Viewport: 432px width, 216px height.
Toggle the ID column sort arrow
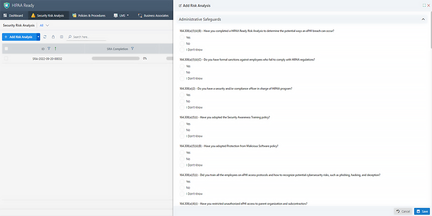tap(55, 49)
